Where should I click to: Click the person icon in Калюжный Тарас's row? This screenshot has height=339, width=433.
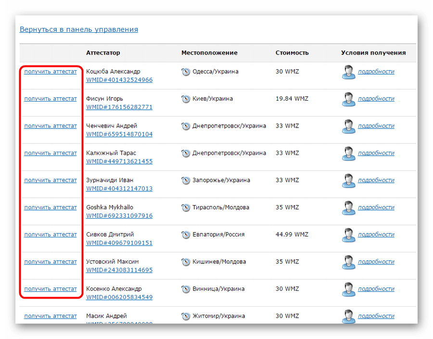click(348, 154)
